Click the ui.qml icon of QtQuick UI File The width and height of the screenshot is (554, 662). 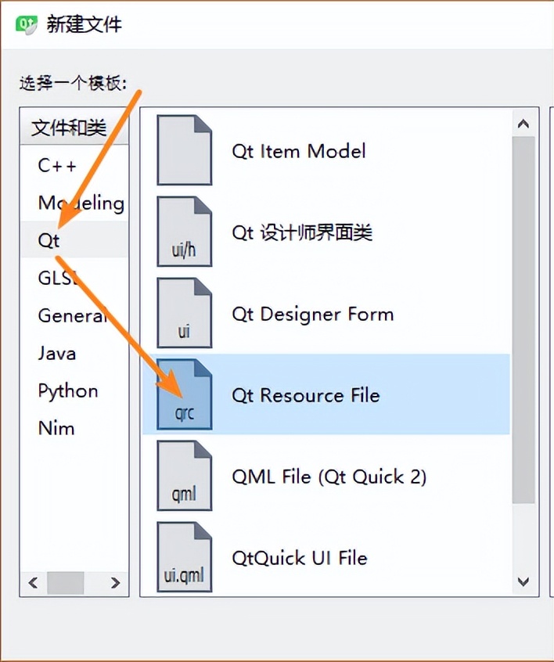point(184,558)
